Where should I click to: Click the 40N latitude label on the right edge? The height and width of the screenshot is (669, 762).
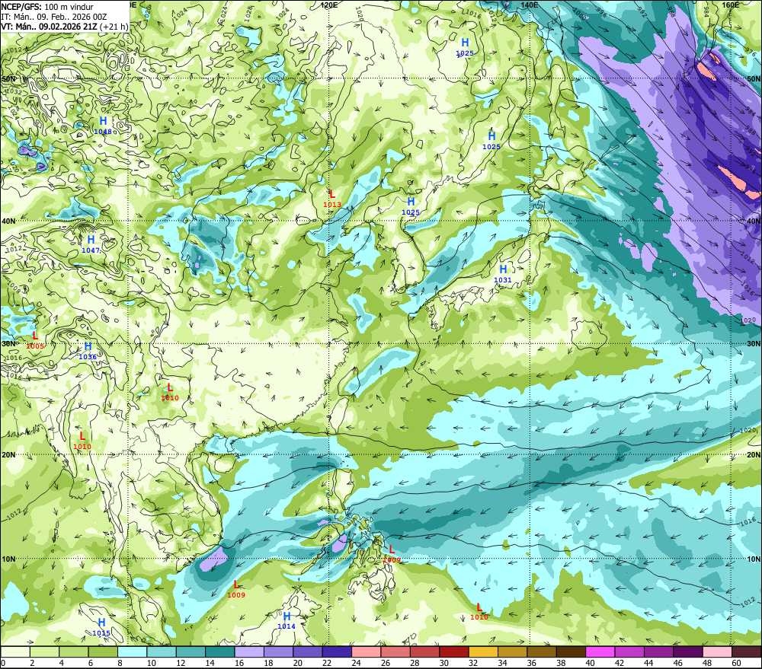[x=754, y=221]
